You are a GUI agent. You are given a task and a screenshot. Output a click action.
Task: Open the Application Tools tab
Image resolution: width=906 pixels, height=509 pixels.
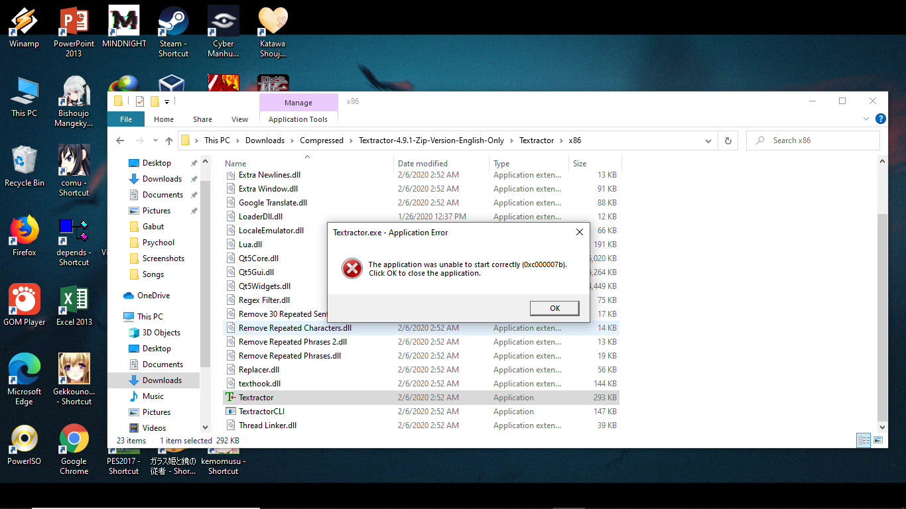tap(298, 119)
